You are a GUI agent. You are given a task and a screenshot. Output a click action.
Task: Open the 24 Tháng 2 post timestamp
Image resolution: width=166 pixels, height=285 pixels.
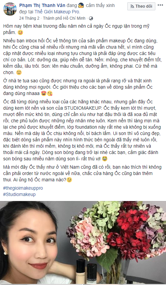click(x=30, y=18)
